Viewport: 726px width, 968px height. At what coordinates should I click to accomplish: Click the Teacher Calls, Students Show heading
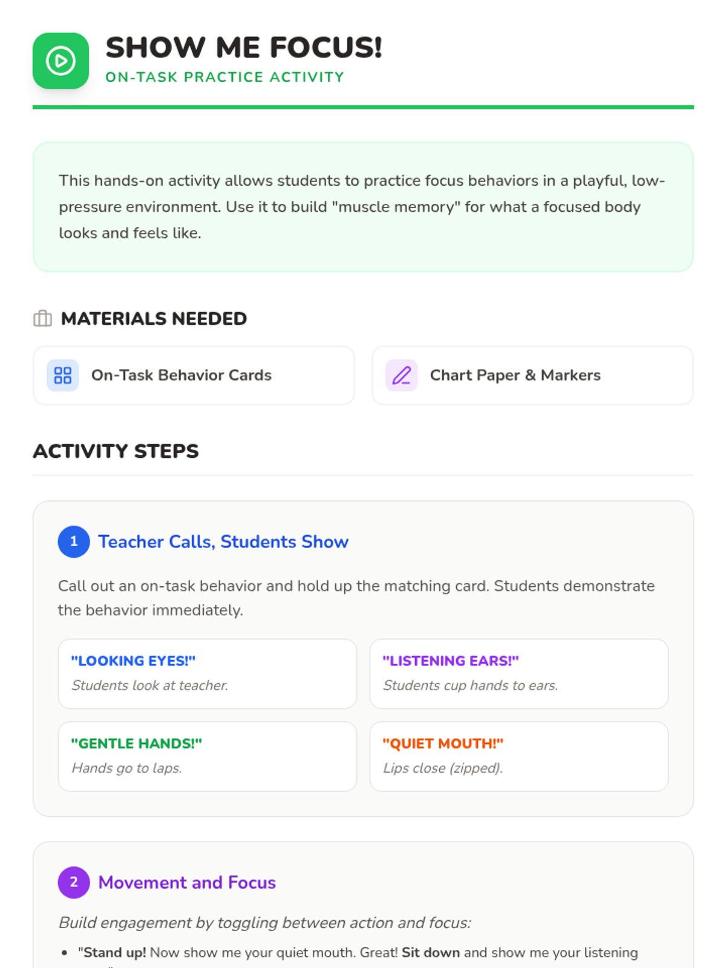pos(223,541)
